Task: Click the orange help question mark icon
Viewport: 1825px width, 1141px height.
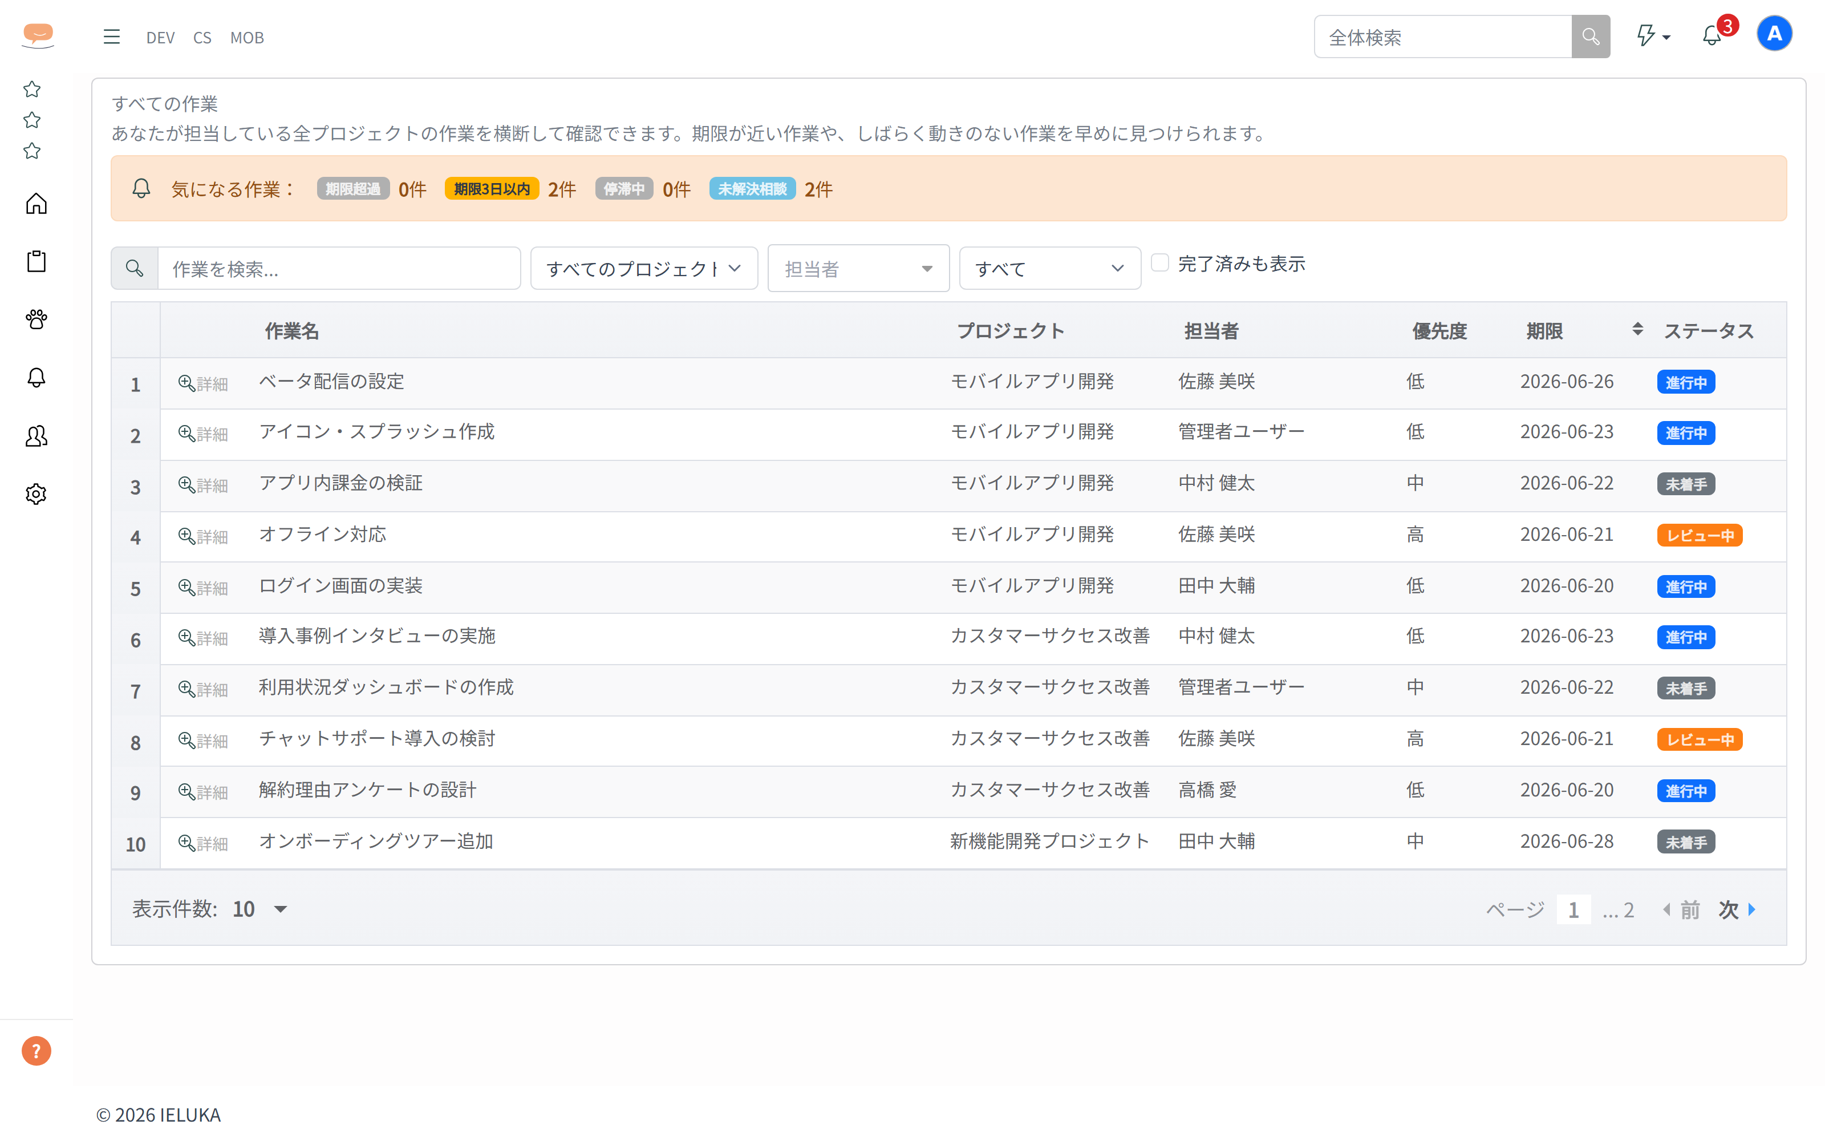Action: 36,1050
